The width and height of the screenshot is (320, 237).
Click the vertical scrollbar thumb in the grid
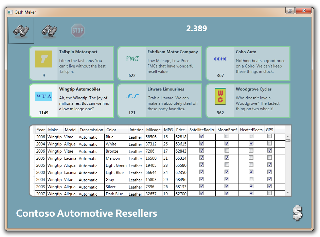click(288, 140)
